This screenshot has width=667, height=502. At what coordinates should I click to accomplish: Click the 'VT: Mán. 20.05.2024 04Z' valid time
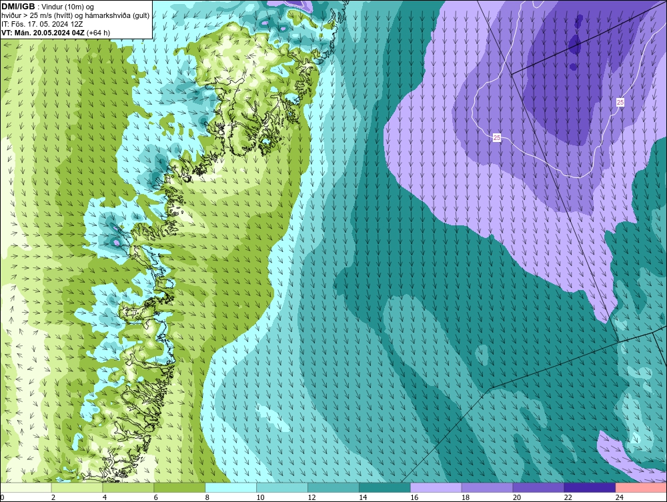pyautogui.click(x=43, y=33)
